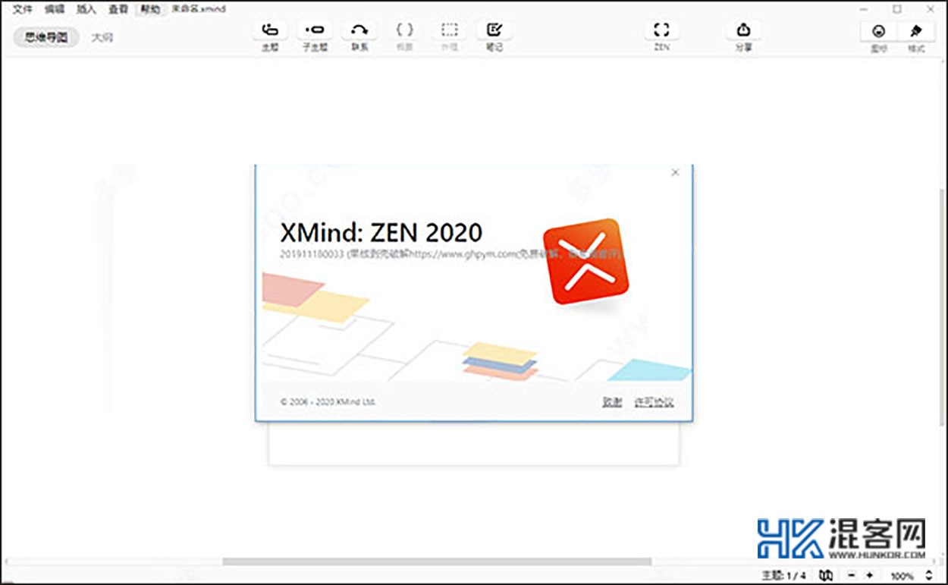Viewport: 948px width, 585px height.
Task: Open the 100% zoom level stepper
Action: 929,576
